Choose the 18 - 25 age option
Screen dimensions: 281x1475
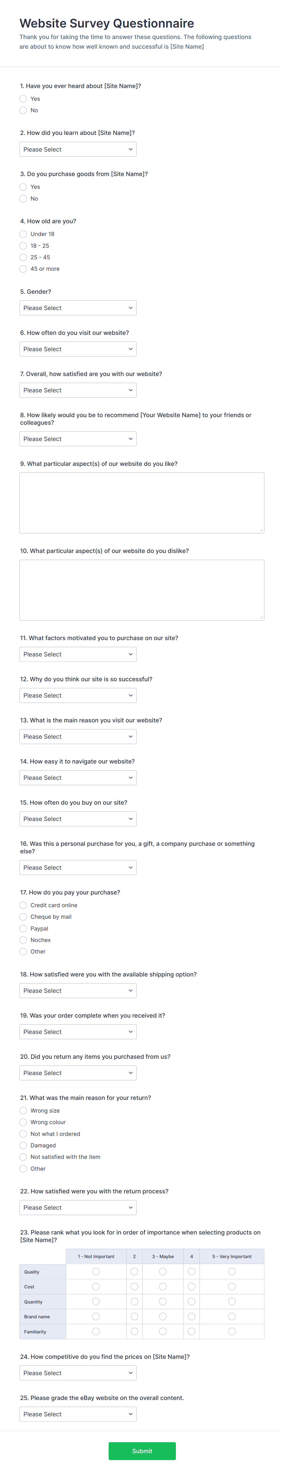[x=23, y=245]
